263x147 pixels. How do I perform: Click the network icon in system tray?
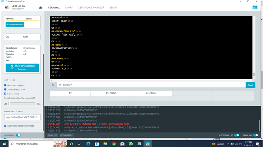coord(236,144)
